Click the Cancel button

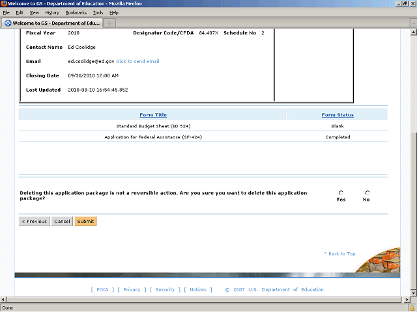pyautogui.click(x=62, y=221)
